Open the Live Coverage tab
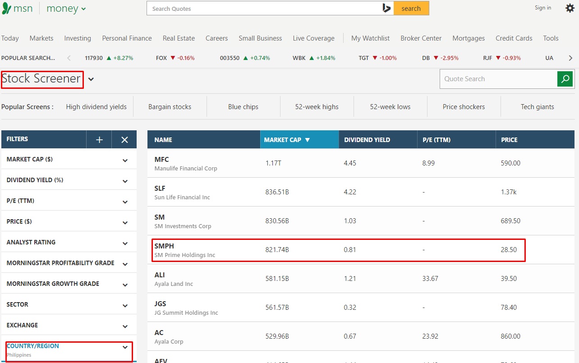The width and height of the screenshot is (579, 363). tap(314, 38)
